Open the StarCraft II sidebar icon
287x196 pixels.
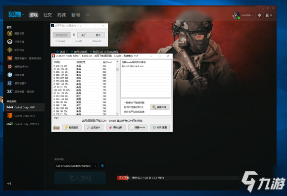(10, 83)
